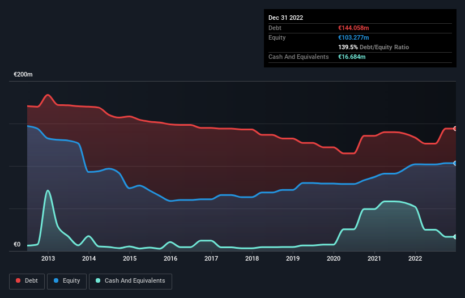Viewport: 465px width, 298px height.
Task: Click Cash And Equivalents label in tooltip
Action: 298,57
